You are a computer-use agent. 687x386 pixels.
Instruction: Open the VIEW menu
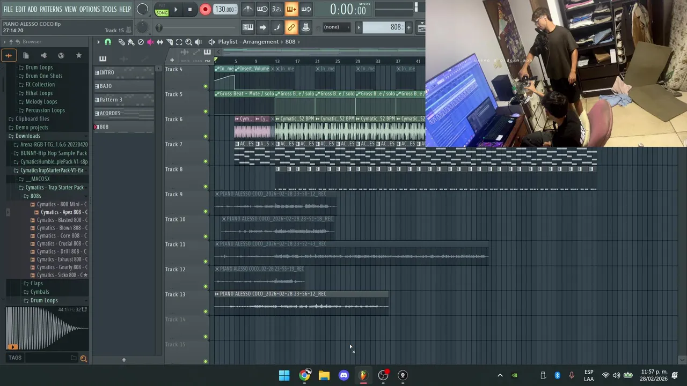(70, 10)
